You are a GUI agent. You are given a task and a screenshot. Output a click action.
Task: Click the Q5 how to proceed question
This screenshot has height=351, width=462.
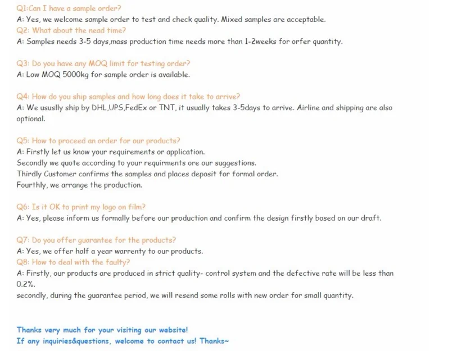click(x=98, y=140)
